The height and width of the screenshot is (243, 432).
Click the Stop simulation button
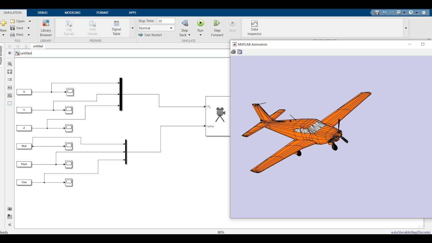point(233,26)
